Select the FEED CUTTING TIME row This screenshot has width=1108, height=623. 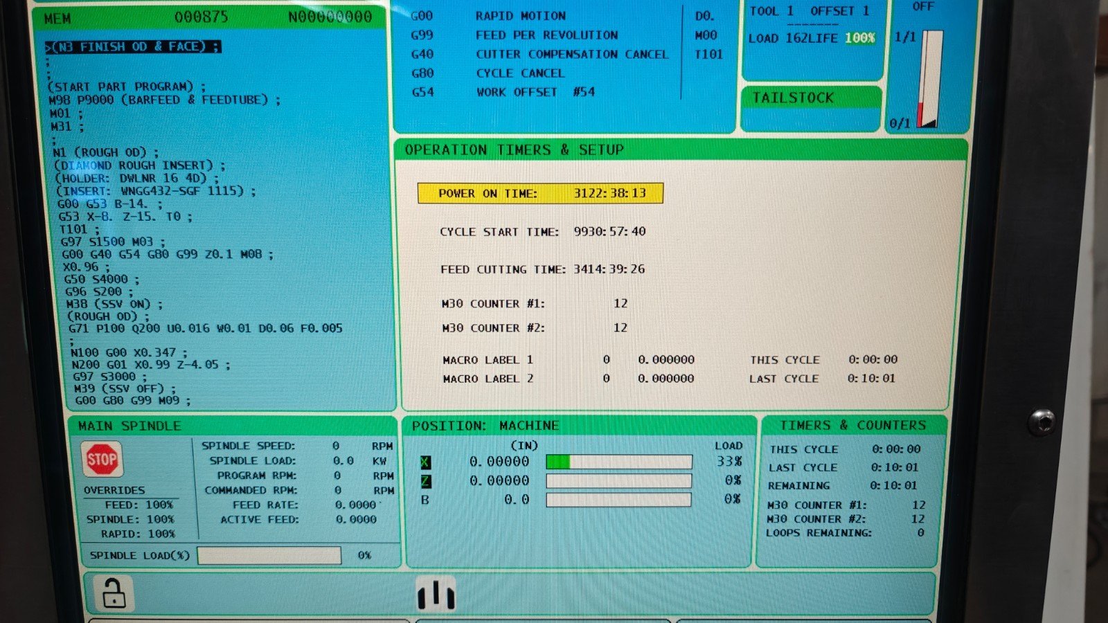[x=542, y=269]
